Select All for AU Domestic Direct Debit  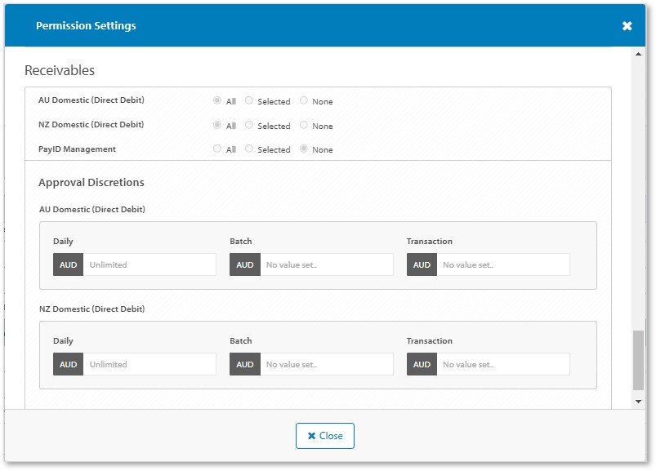[x=217, y=101]
